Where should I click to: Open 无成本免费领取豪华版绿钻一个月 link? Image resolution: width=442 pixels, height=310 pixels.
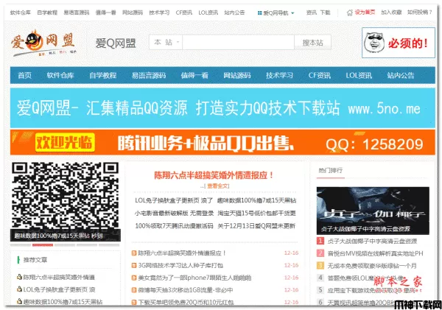(372, 266)
